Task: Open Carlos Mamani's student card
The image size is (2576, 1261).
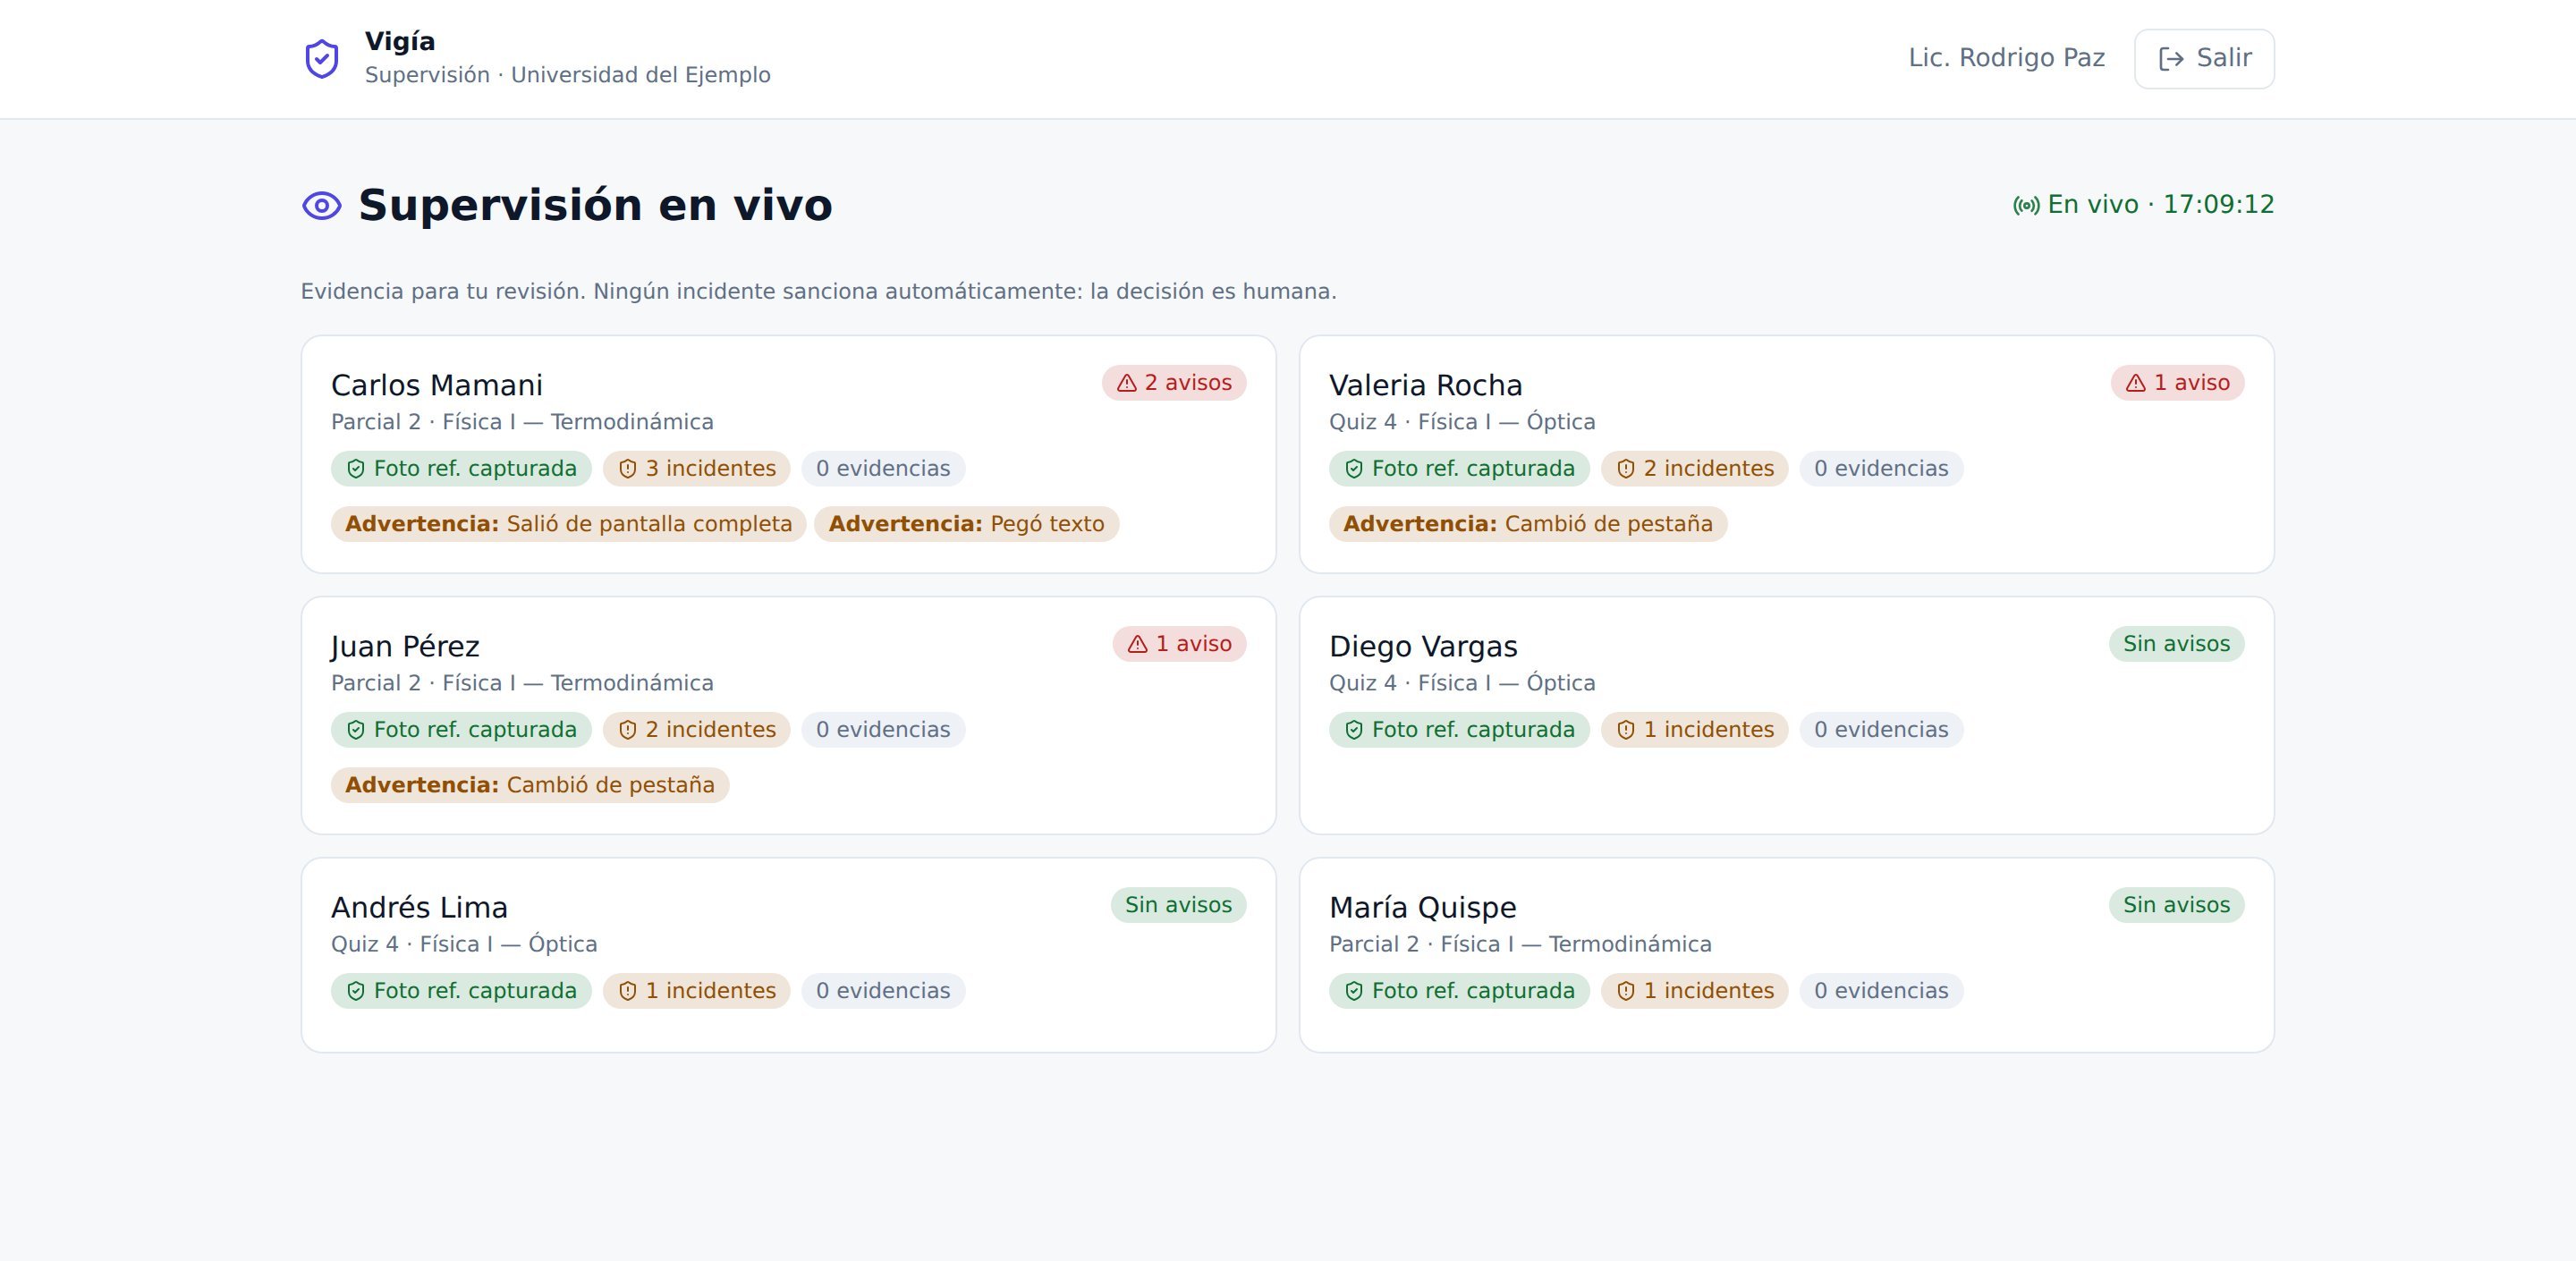Action: (x=788, y=454)
